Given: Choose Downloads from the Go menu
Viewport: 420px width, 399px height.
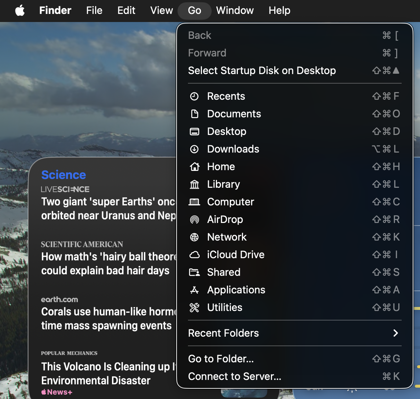Looking at the screenshot, I should 295,149.
